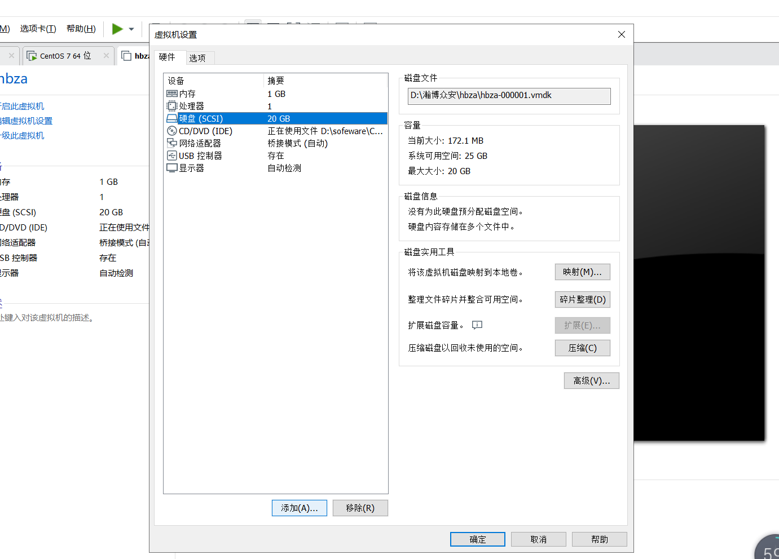
Task: Click the 移除(R) button
Action: click(x=360, y=508)
